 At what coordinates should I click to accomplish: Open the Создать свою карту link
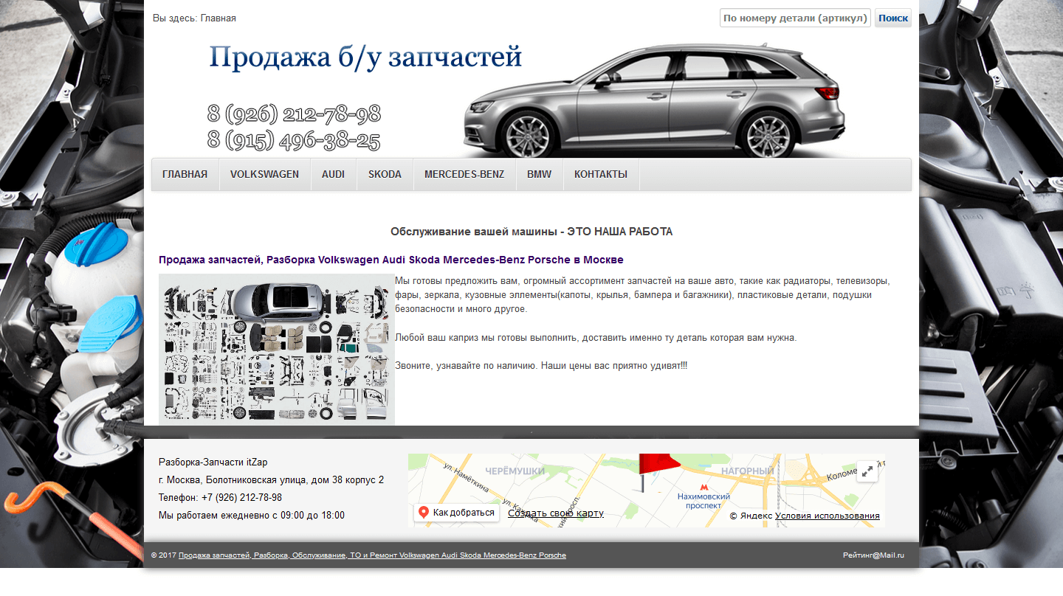[x=556, y=513]
